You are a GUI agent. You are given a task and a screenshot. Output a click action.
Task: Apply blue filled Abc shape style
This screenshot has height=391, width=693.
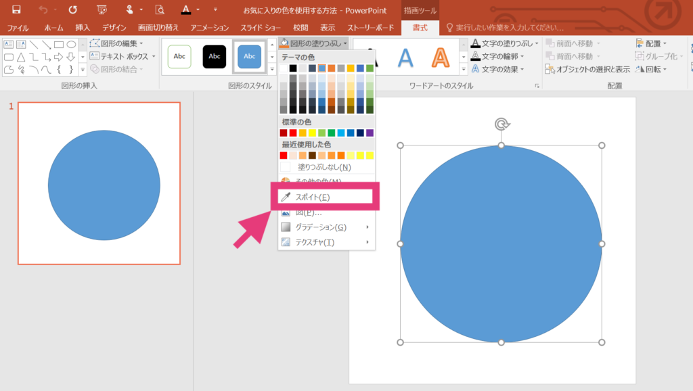pos(249,56)
